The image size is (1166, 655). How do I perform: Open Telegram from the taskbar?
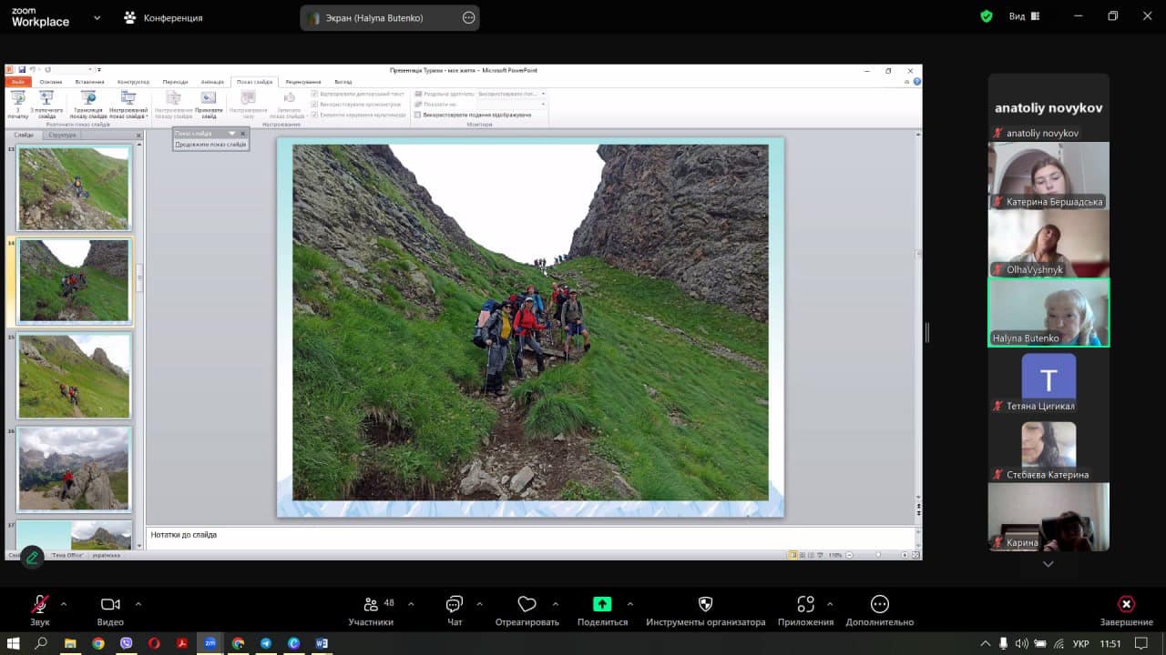click(x=265, y=643)
